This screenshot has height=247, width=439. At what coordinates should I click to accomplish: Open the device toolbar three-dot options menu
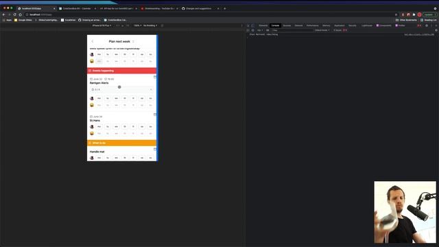(x=242, y=25)
